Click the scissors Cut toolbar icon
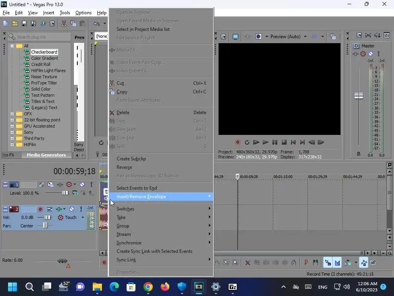This screenshot has width=394, height=296. 64,24
